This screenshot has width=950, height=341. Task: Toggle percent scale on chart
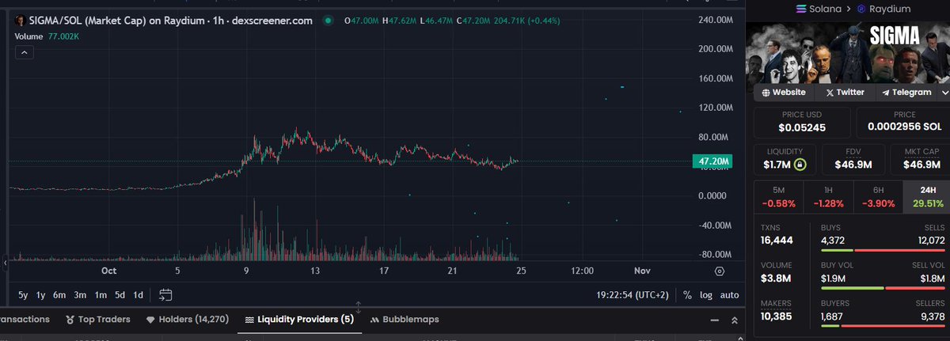[687, 295]
